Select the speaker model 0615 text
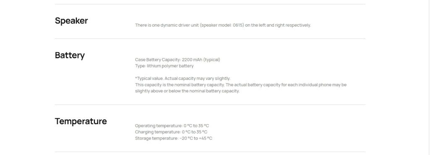 click(x=222, y=25)
